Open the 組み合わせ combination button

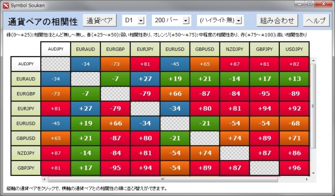click(277, 21)
